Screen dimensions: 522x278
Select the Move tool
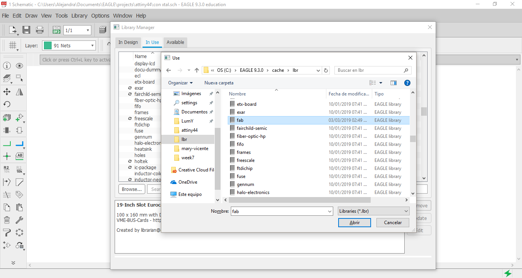click(7, 92)
